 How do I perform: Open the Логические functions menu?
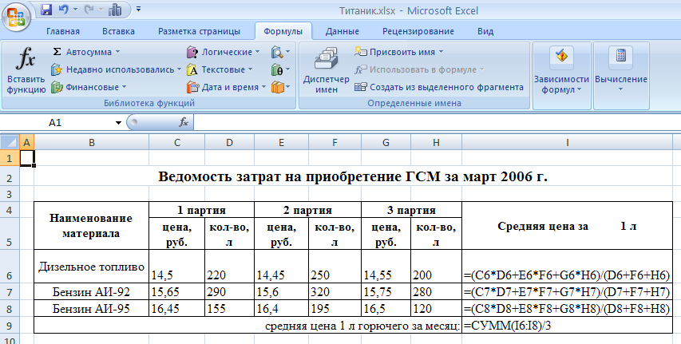click(x=223, y=52)
